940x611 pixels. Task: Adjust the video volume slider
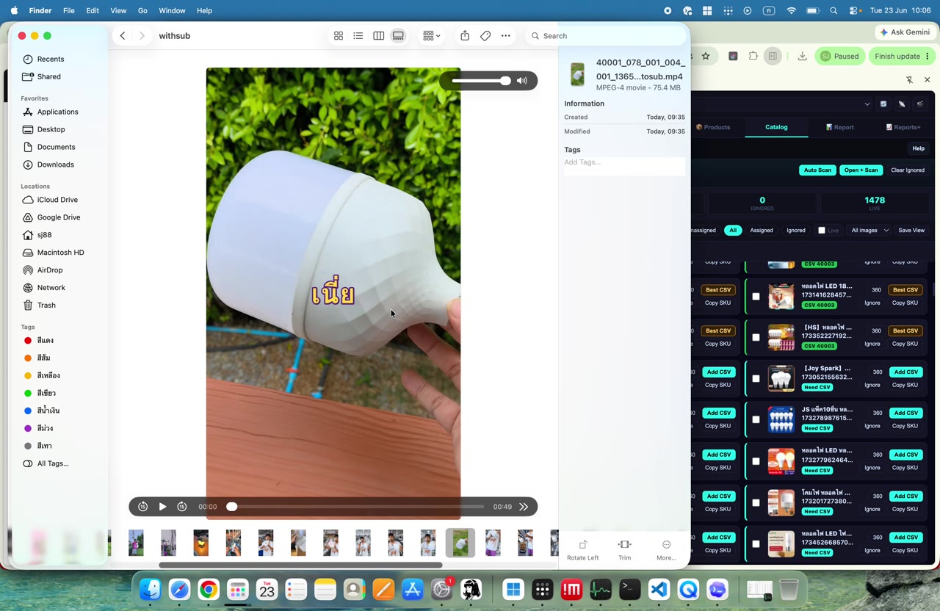click(481, 81)
